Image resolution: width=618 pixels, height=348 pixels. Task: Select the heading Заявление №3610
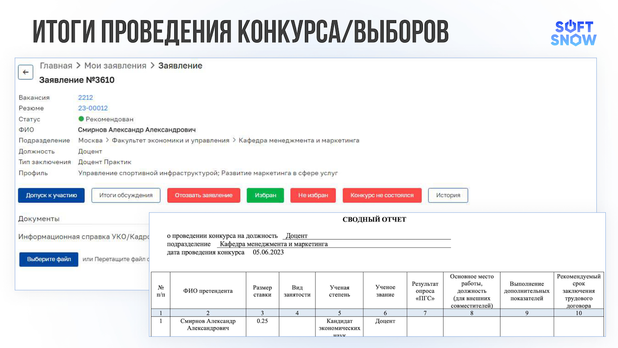click(77, 80)
